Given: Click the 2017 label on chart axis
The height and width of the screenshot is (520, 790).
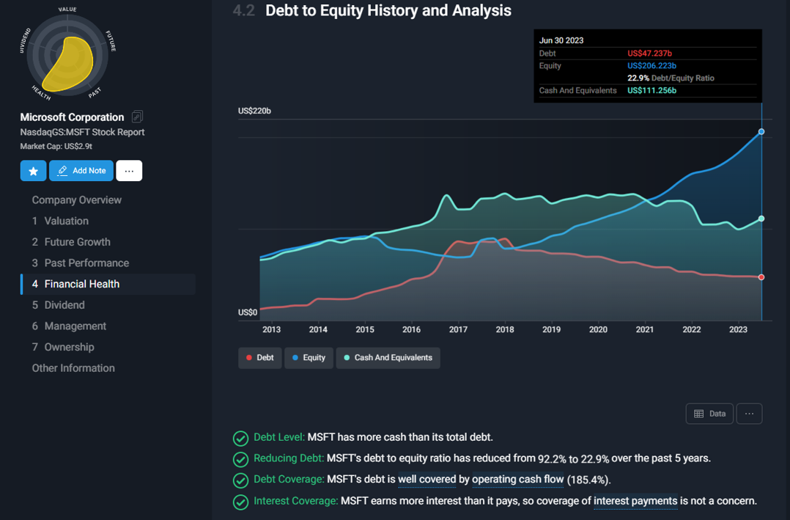Looking at the screenshot, I should pyautogui.click(x=458, y=329).
